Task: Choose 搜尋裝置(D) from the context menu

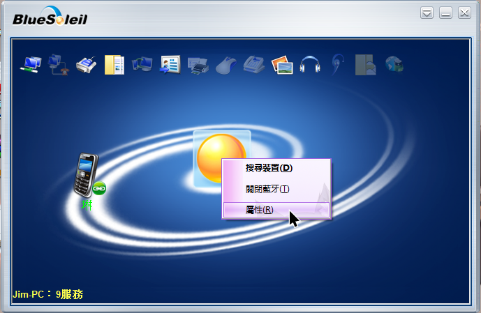Action: click(x=269, y=168)
